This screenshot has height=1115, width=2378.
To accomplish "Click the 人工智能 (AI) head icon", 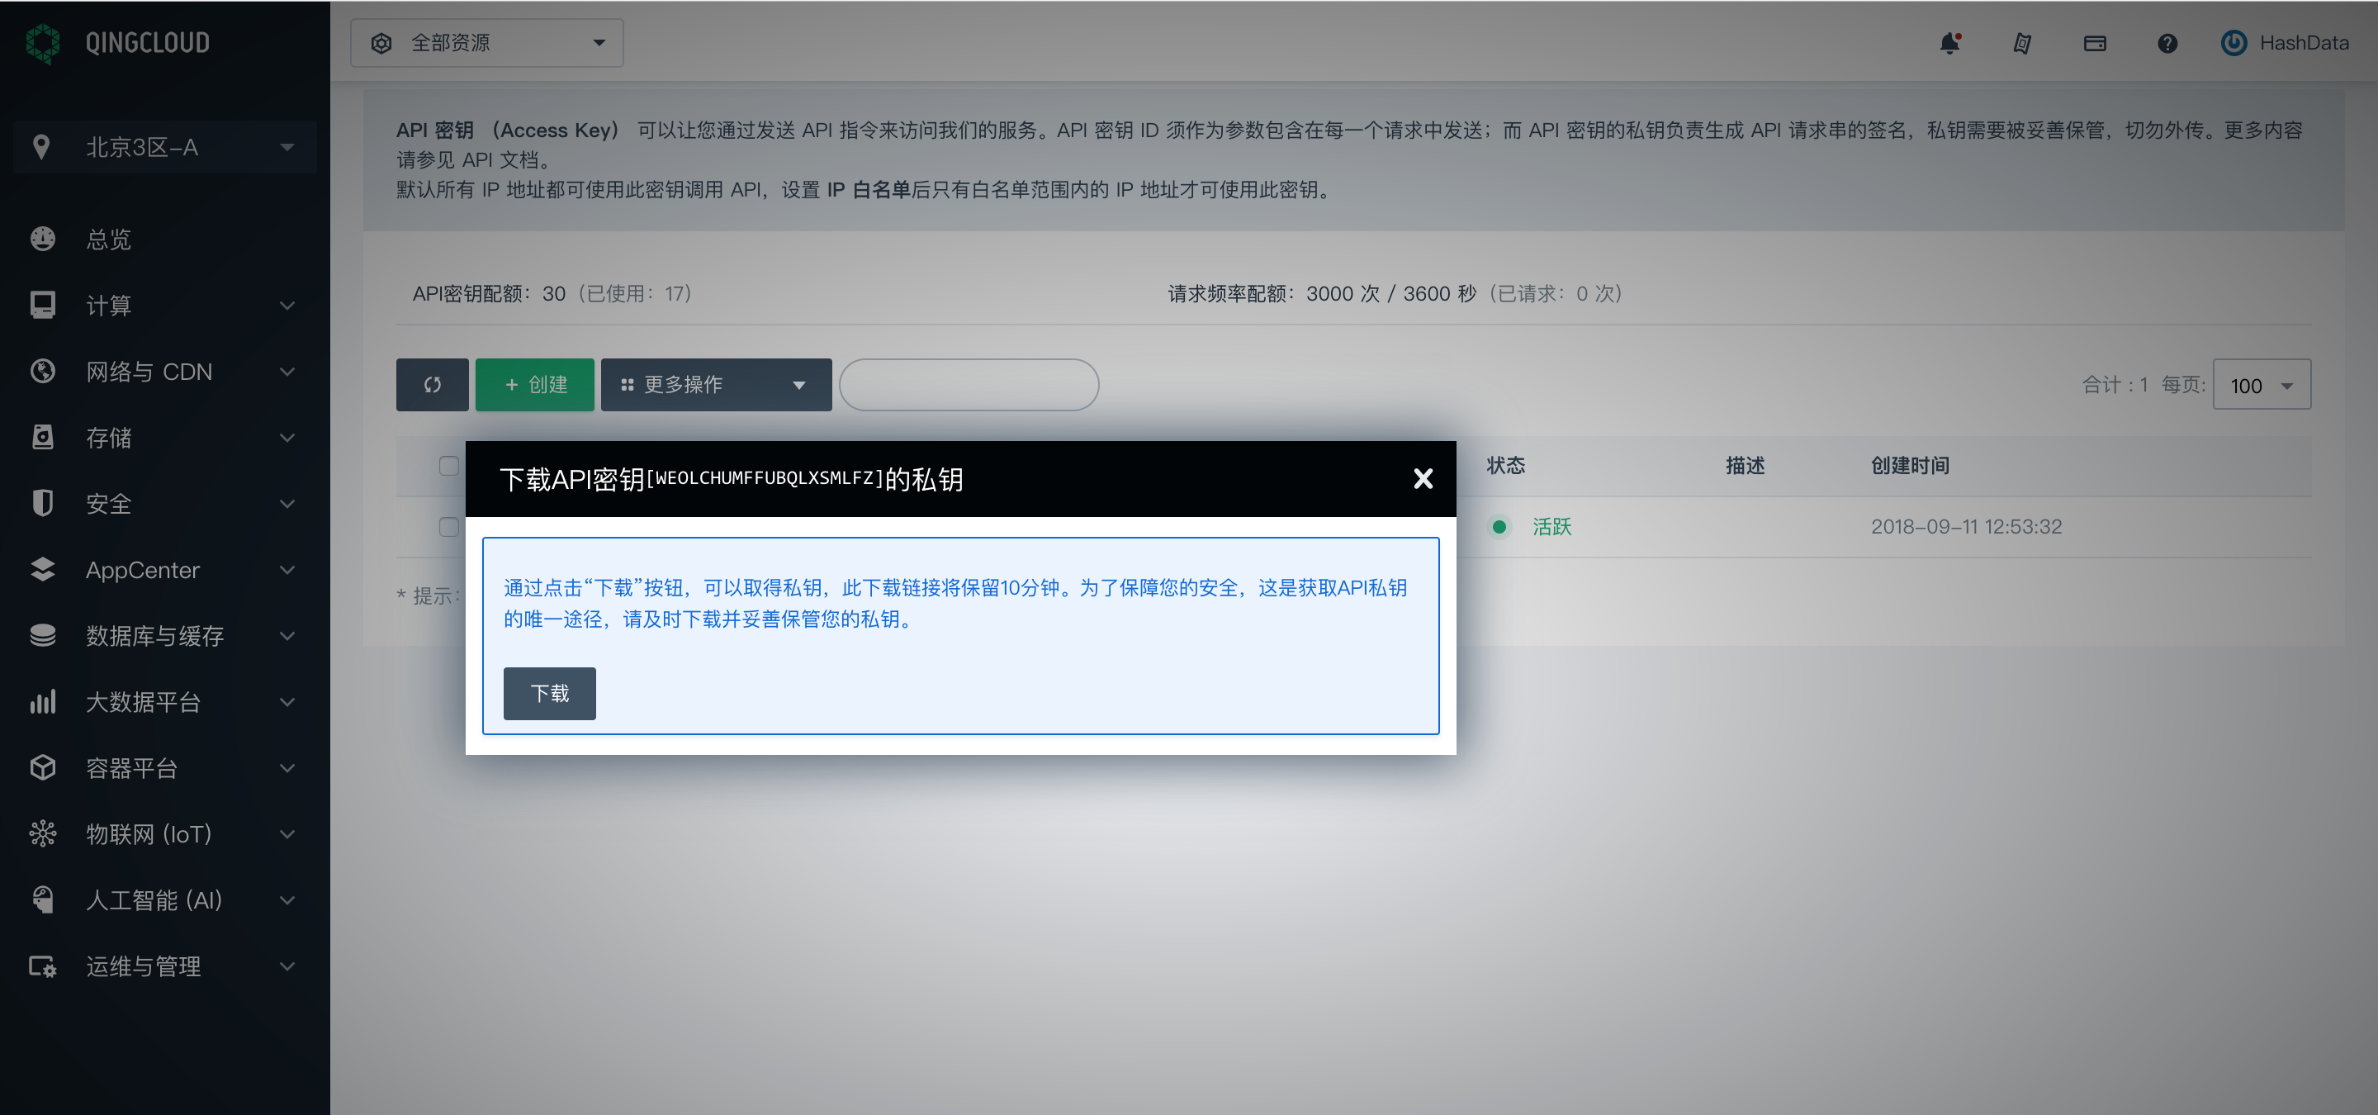I will (42, 900).
